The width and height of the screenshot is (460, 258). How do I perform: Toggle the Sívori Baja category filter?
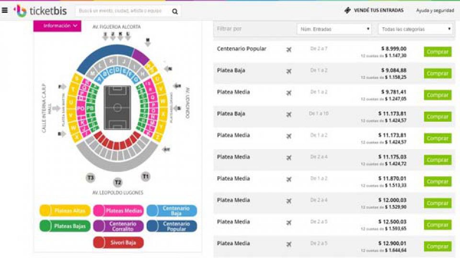(118, 243)
